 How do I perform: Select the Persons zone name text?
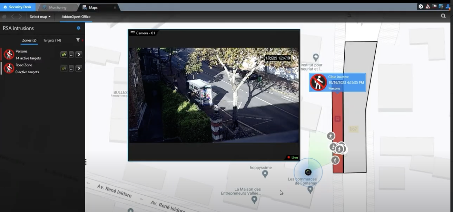21,51
